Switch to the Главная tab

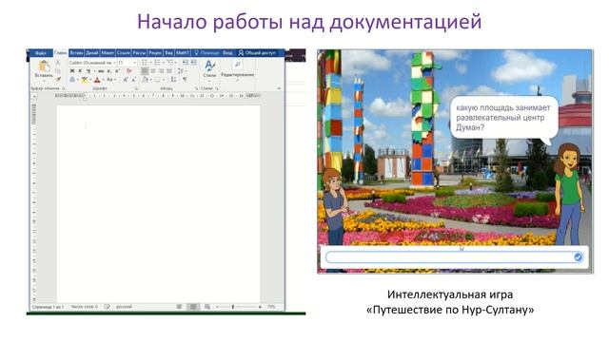60,53
